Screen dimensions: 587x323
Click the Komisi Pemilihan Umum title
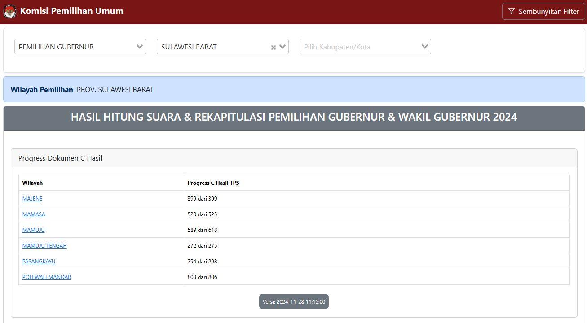[x=72, y=11]
